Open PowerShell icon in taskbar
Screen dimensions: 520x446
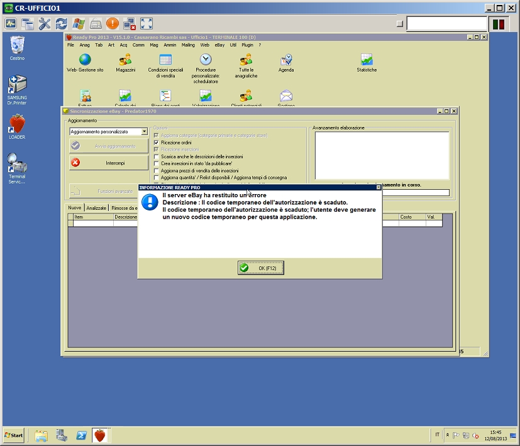coord(81,435)
